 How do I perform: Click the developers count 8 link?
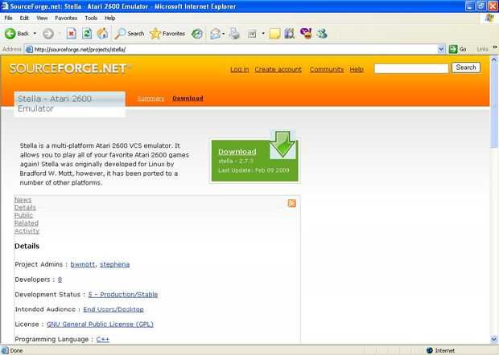[60, 280]
